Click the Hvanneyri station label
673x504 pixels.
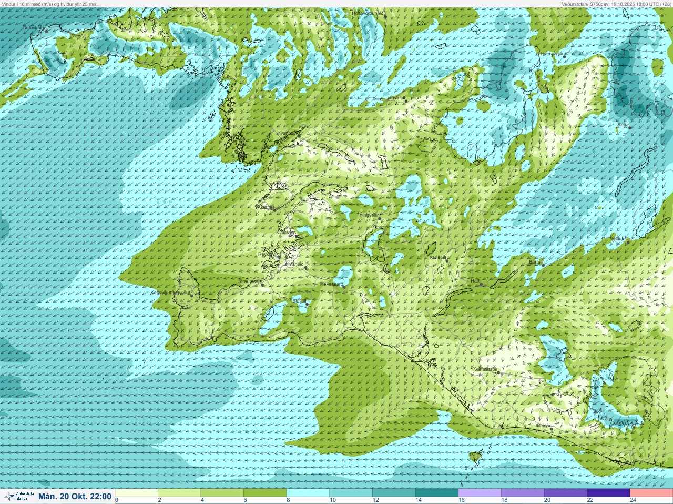pos(288,134)
